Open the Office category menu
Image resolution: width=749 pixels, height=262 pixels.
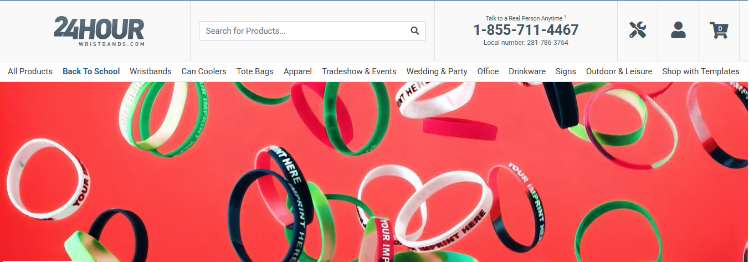(488, 71)
